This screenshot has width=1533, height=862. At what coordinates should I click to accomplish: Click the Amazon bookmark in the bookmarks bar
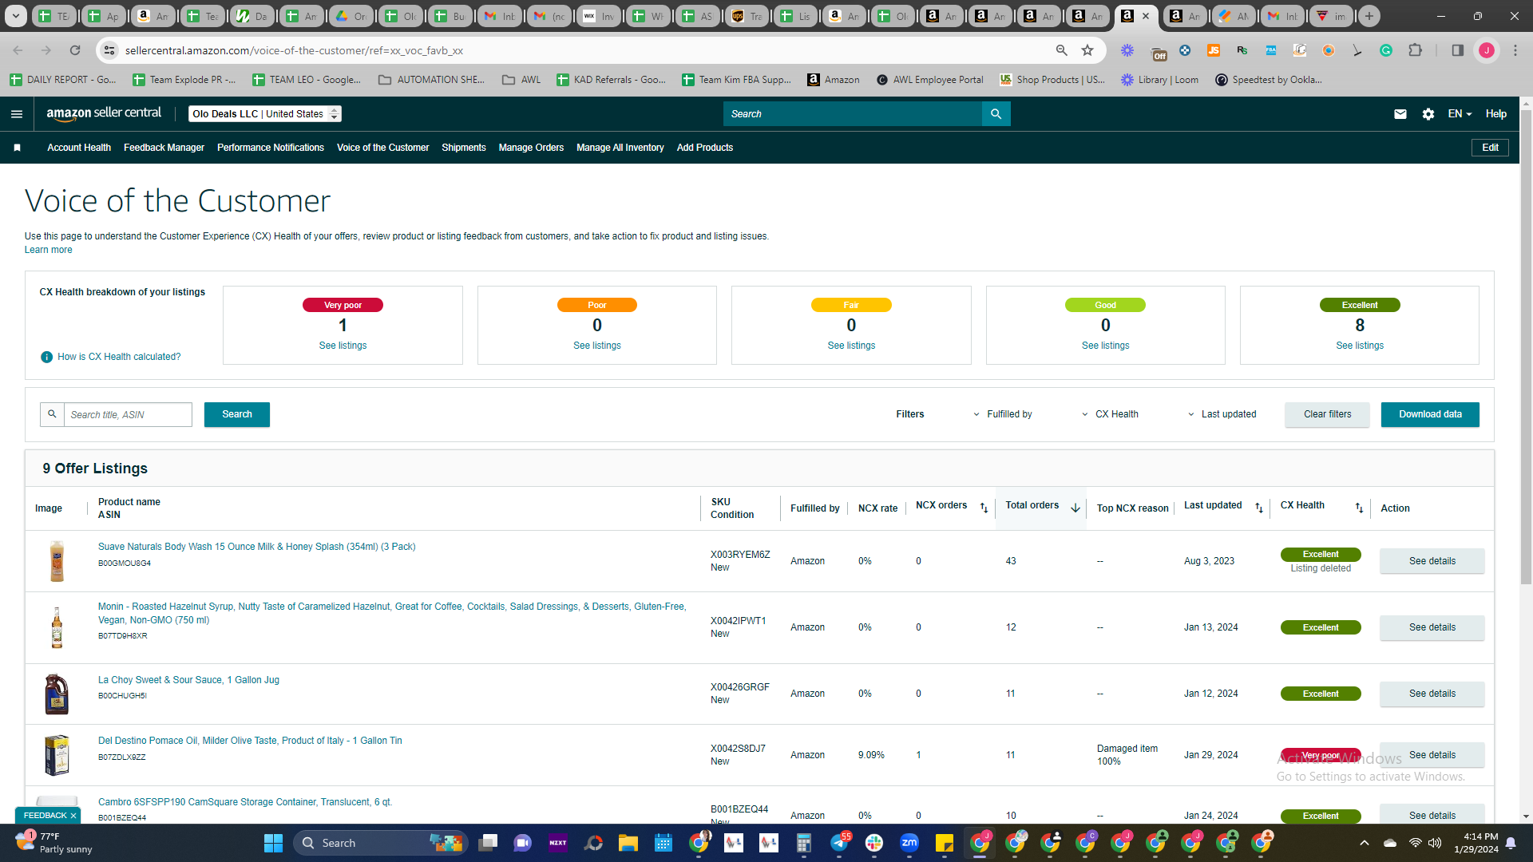tap(834, 80)
